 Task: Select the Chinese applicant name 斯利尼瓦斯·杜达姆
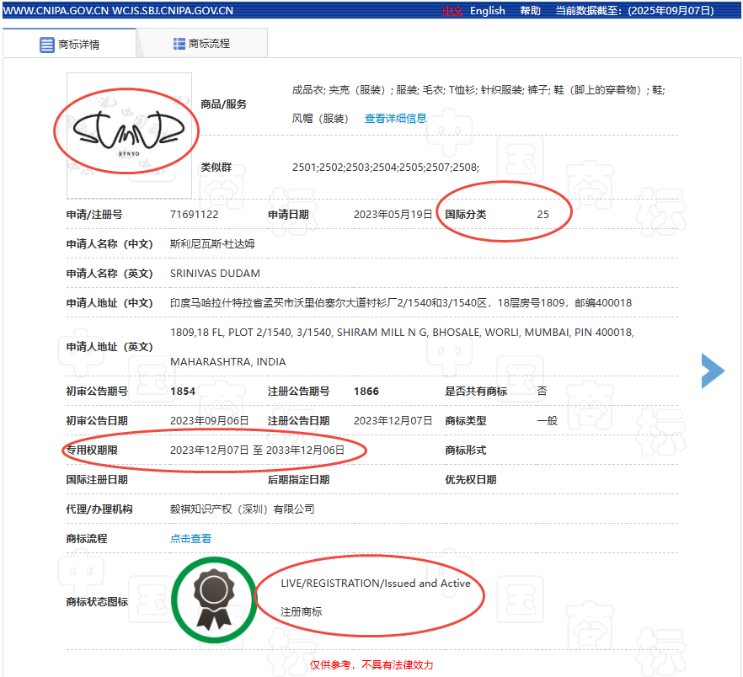[x=212, y=244]
